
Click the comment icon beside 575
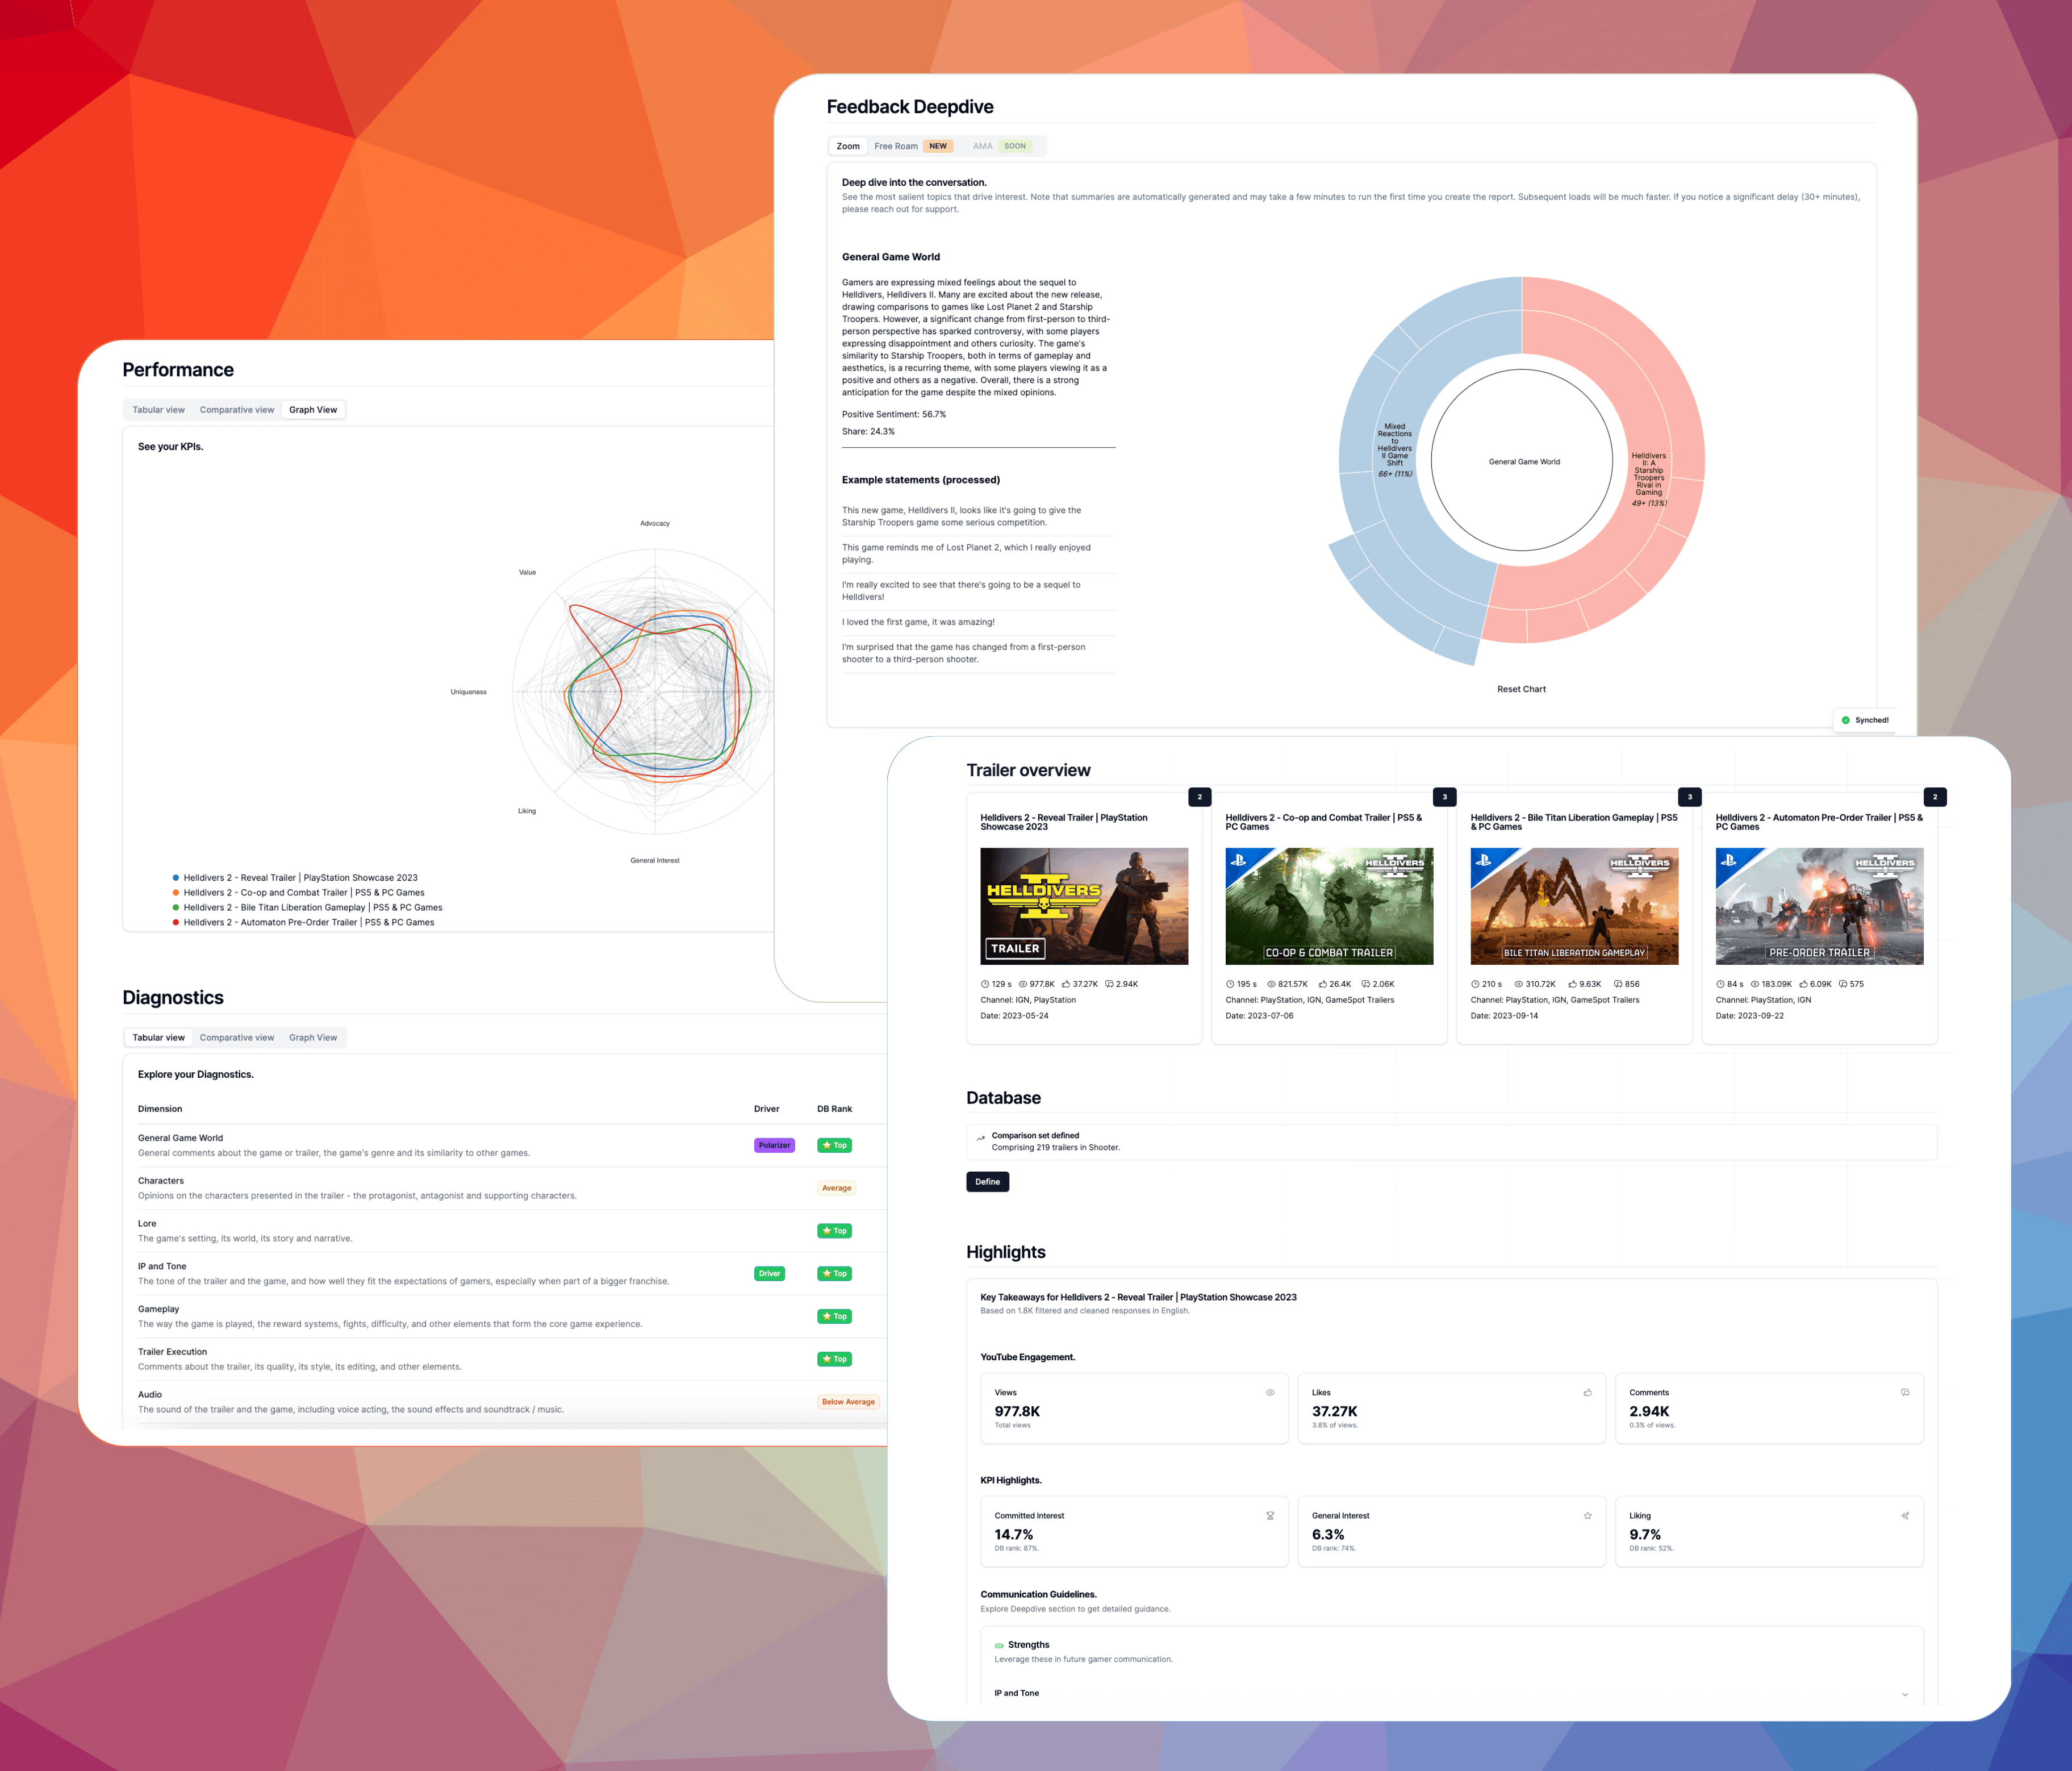1843,985
